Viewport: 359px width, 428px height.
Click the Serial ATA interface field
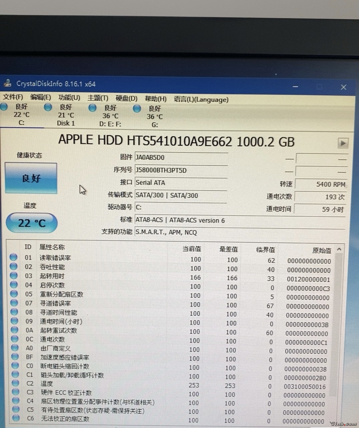(x=181, y=183)
